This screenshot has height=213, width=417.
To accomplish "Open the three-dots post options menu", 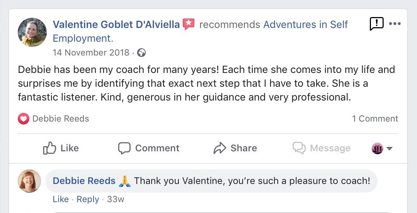I will (395, 24).
